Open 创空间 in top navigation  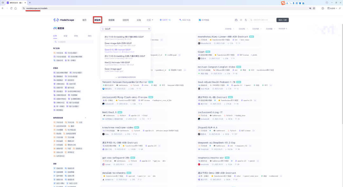point(125,20)
